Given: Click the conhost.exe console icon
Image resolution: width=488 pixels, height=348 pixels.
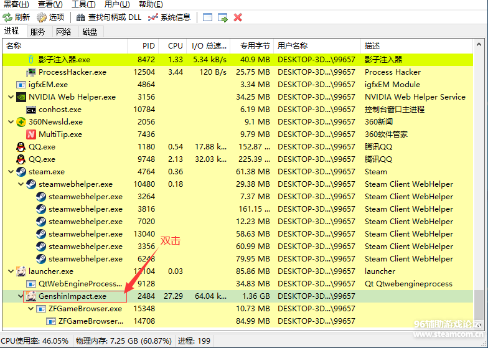Looking at the screenshot, I should [31, 110].
